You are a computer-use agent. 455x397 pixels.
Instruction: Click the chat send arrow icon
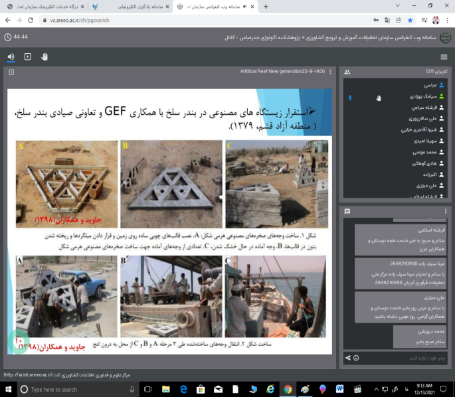[347, 358]
